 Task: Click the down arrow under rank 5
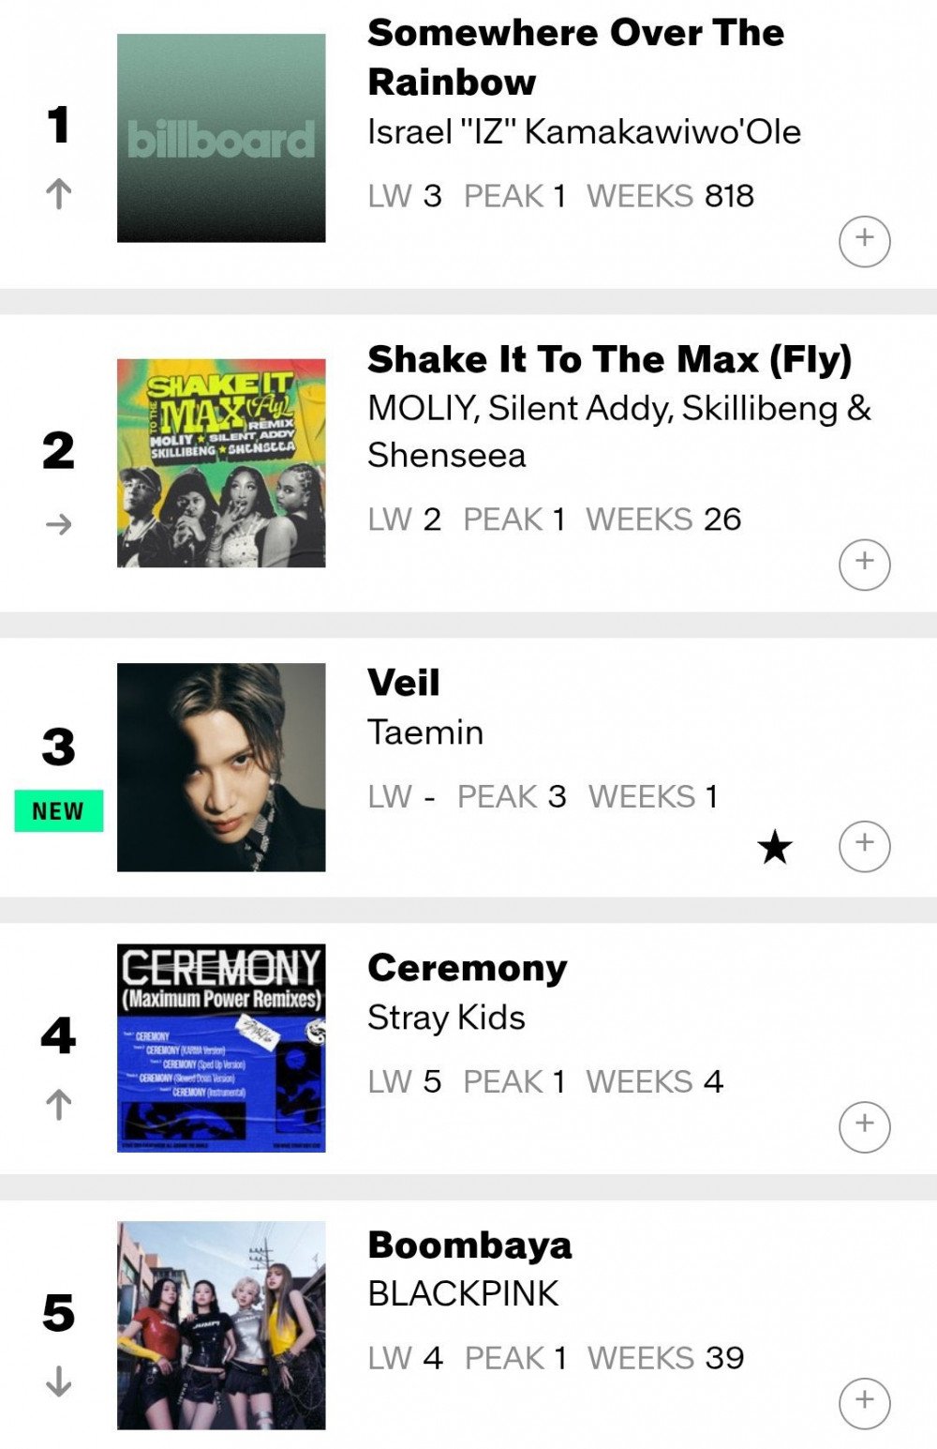click(58, 1381)
